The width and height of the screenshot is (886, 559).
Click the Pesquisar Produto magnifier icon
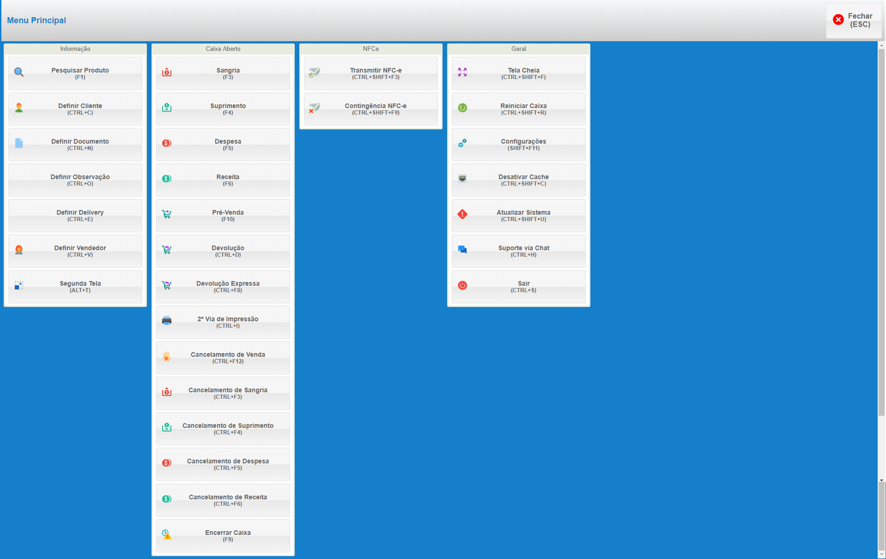[x=19, y=72]
